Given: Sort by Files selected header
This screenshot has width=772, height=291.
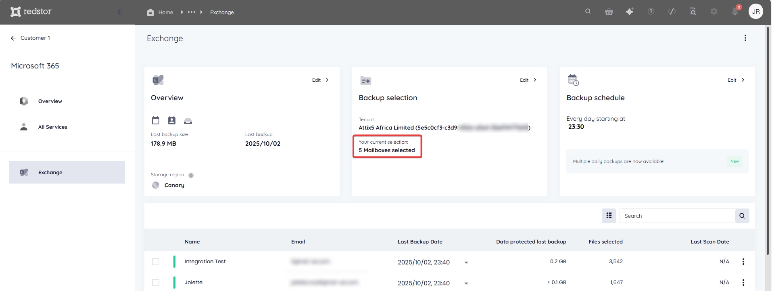Looking at the screenshot, I should coord(606,242).
